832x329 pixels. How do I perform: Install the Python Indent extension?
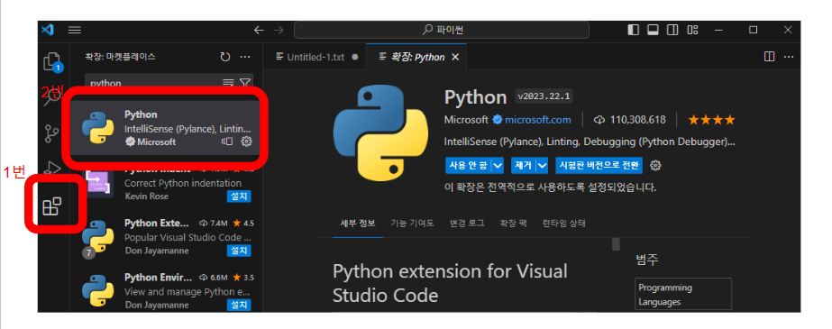coord(239,196)
